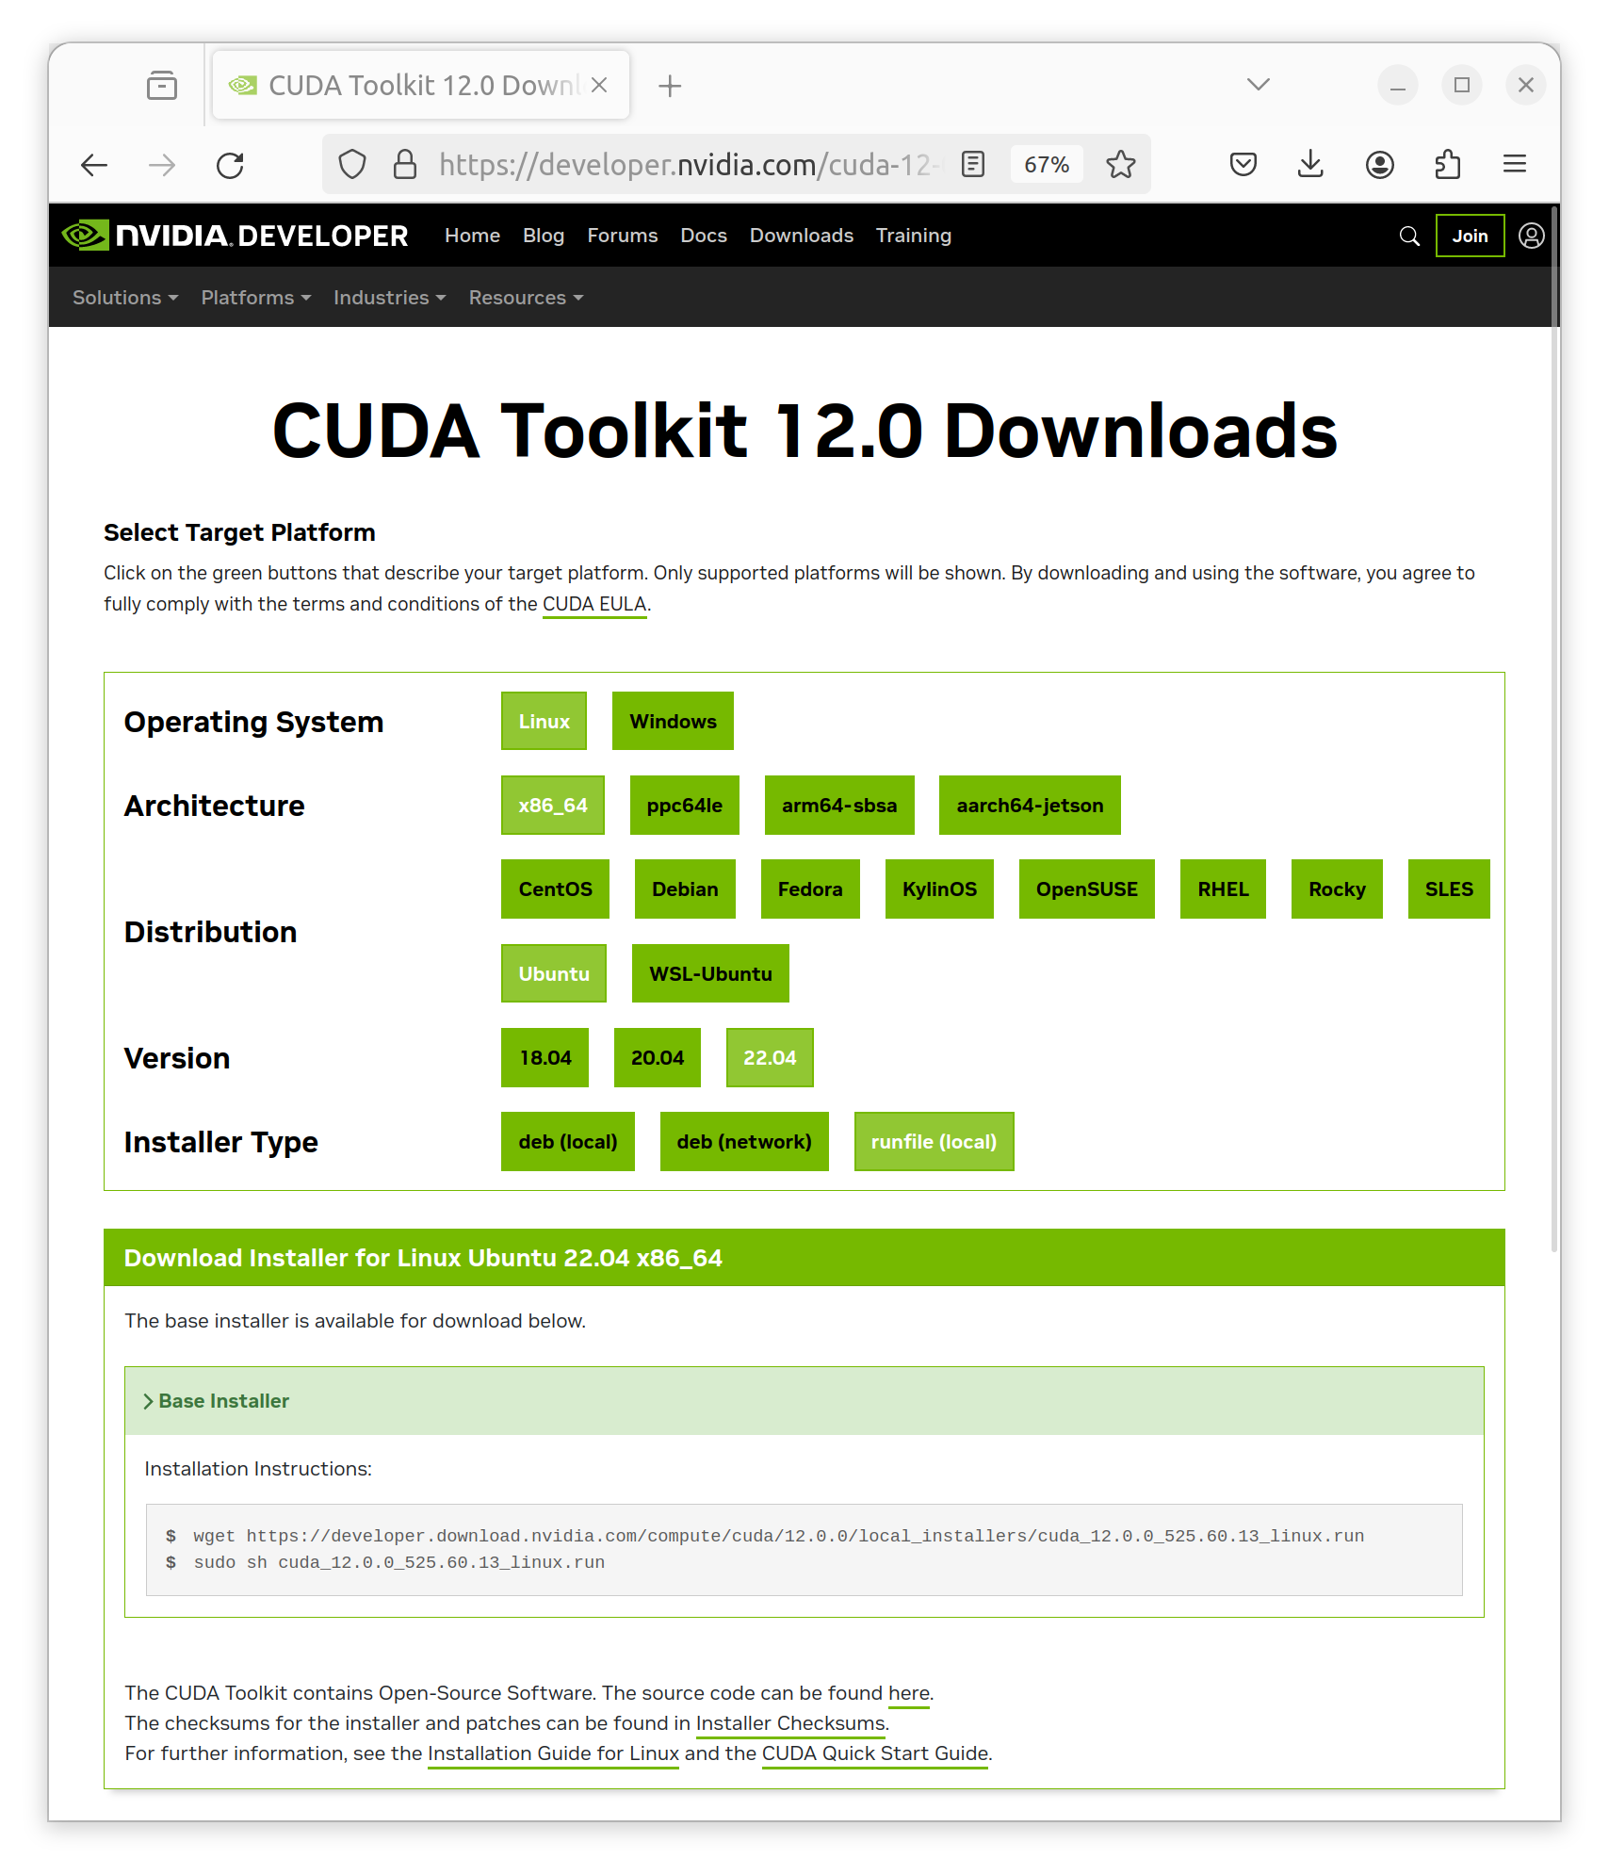Open Installation Guide for Linux link

pyautogui.click(x=553, y=1753)
